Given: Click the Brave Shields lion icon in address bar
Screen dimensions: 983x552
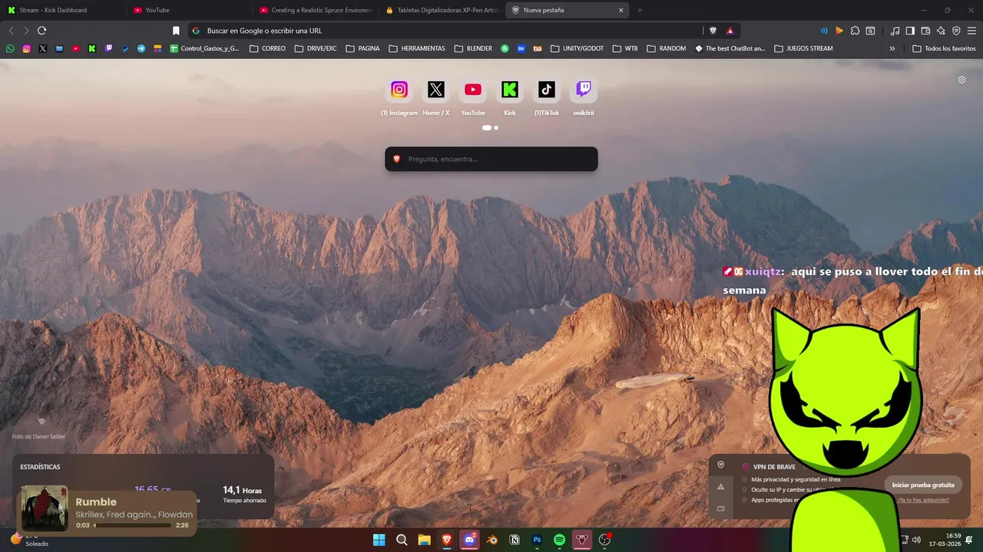Looking at the screenshot, I should (713, 31).
